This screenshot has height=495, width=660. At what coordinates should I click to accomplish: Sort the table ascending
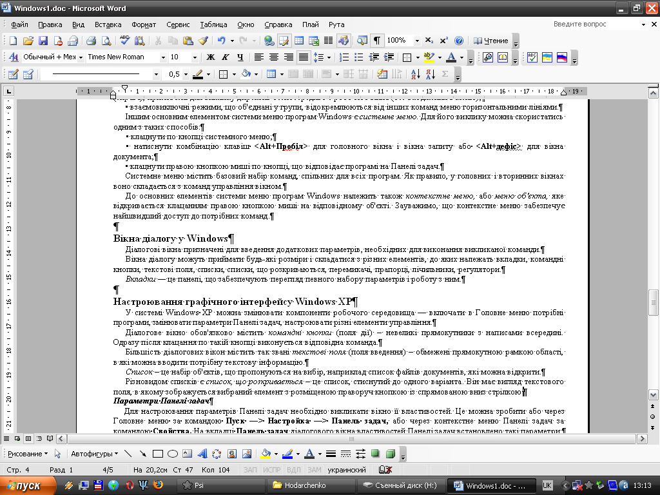(415, 75)
